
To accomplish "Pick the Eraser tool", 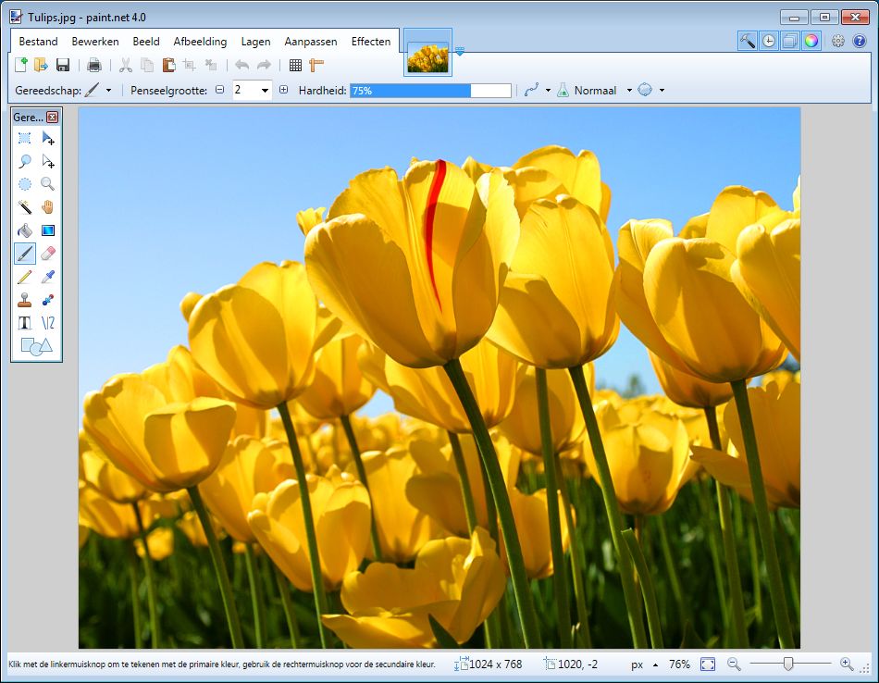I will 48,254.
